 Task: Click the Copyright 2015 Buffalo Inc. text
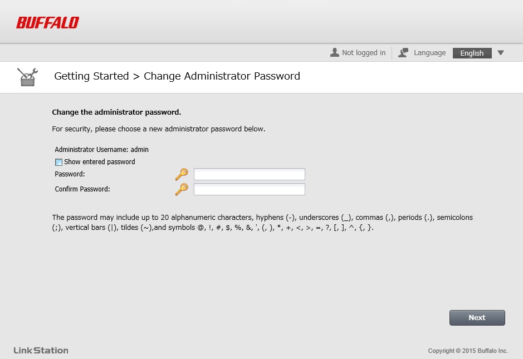coord(468,351)
